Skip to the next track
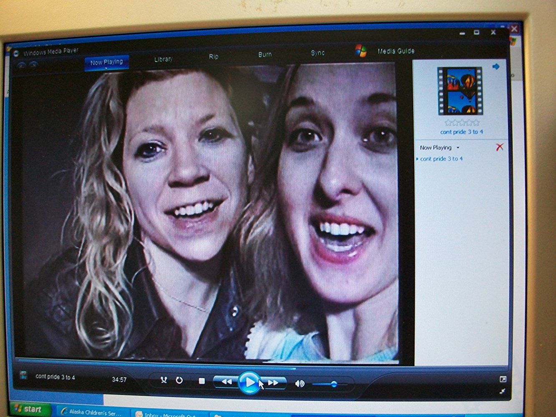The image size is (556, 417). (x=273, y=382)
